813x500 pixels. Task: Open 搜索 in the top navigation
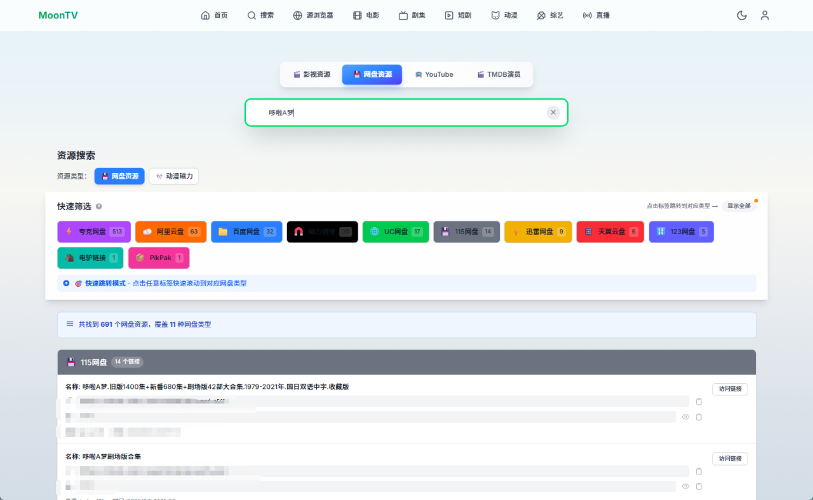(x=260, y=15)
